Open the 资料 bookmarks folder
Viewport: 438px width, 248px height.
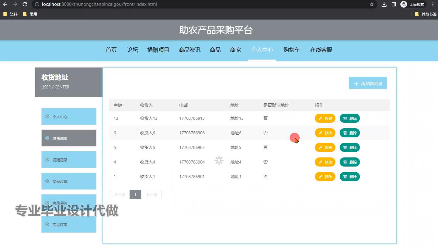tap(10, 14)
